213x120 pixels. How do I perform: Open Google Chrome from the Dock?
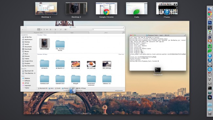coord(210,13)
